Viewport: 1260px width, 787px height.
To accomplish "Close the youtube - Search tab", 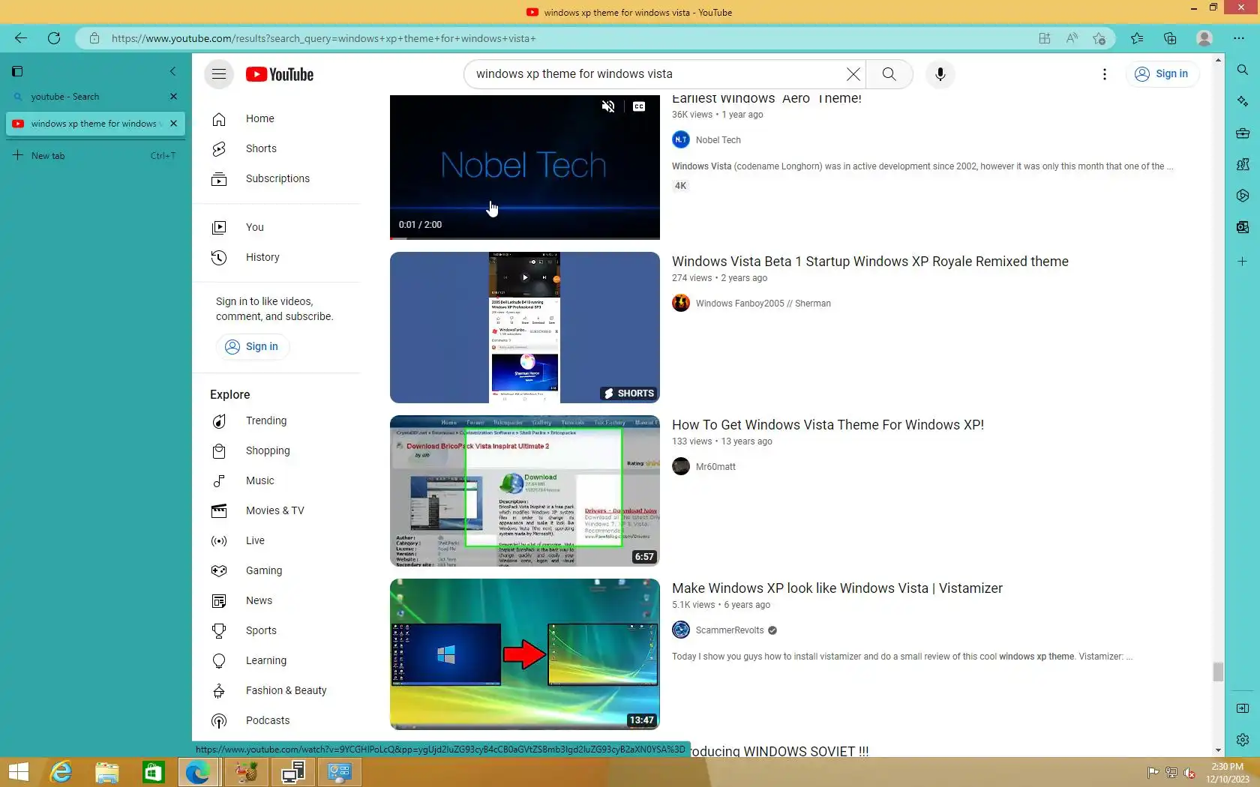I will click(x=174, y=97).
